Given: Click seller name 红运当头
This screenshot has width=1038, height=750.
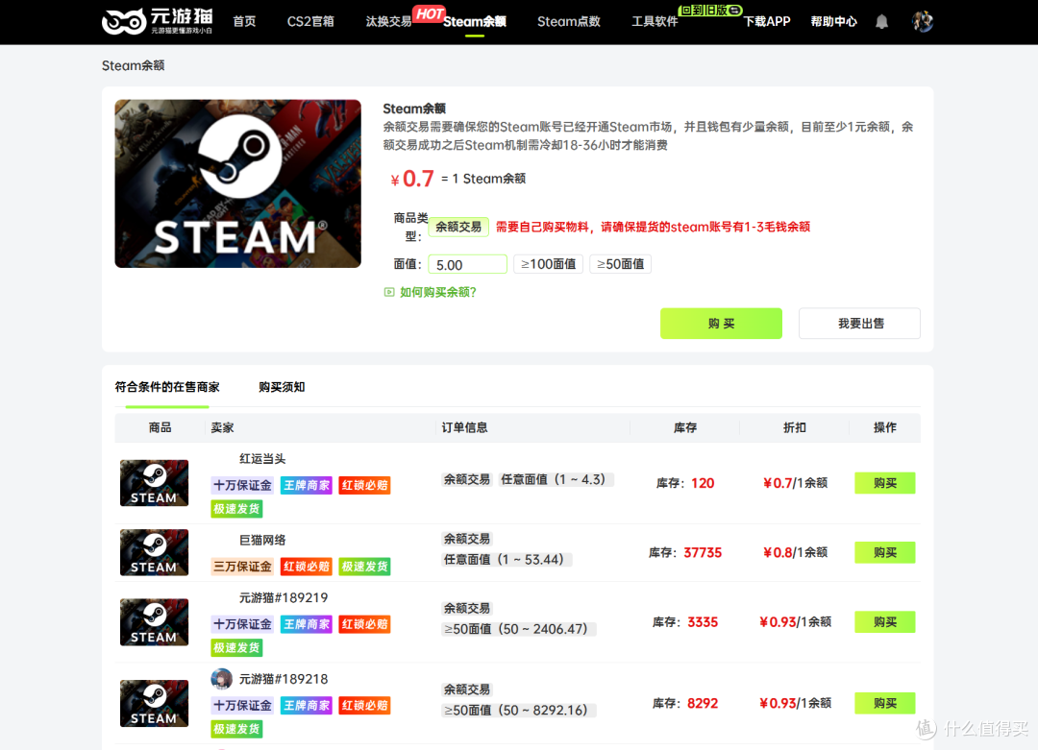Looking at the screenshot, I should coord(262,458).
